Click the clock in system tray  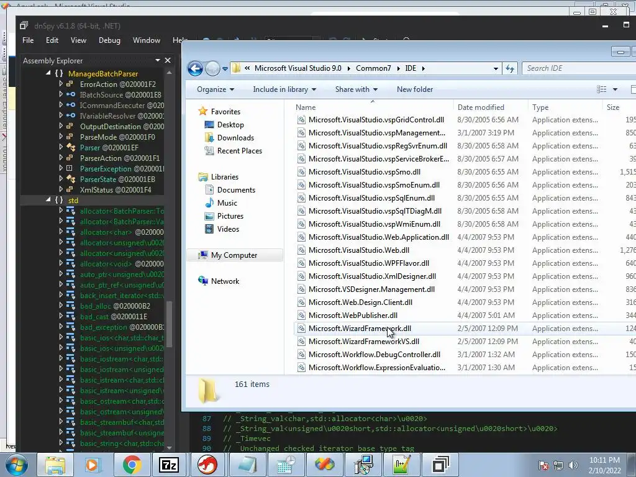tap(604, 465)
